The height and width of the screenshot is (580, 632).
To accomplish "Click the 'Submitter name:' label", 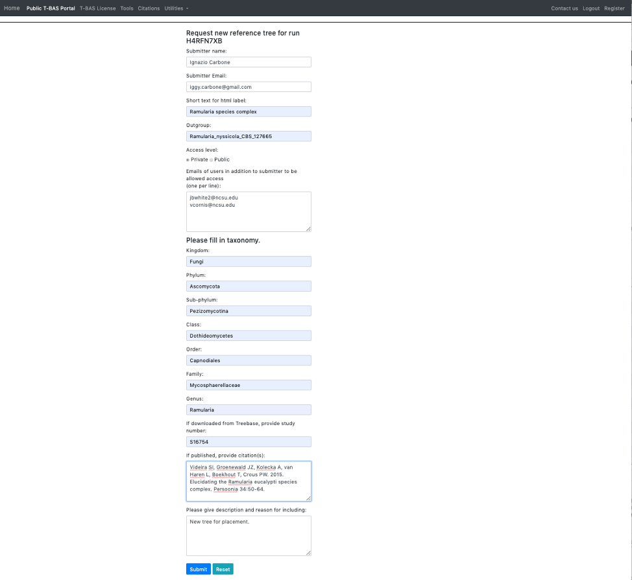I will point(206,51).
